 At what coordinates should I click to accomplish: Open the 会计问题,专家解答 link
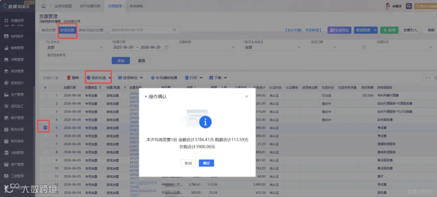click(x=304, y=30)
